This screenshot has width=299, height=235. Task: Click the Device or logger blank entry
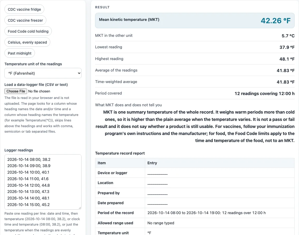coord(158,173)
